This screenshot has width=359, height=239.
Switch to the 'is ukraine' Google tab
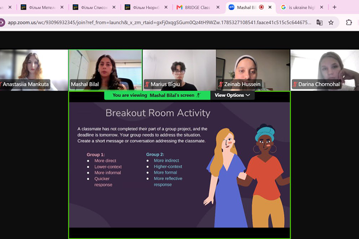point(302,7)
